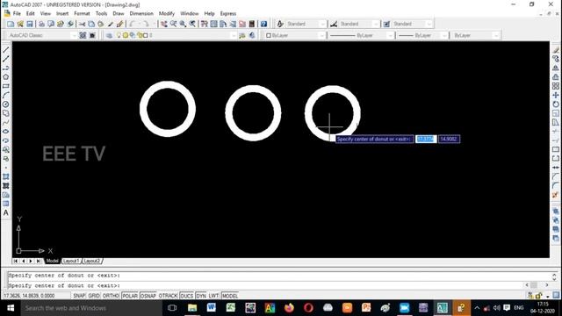The width and height of the screenshot is (562, 316).
Task: Select the Explode modify tool
Action: pos(556,195)
